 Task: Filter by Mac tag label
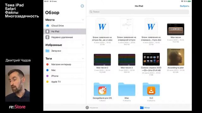point(53,70)
